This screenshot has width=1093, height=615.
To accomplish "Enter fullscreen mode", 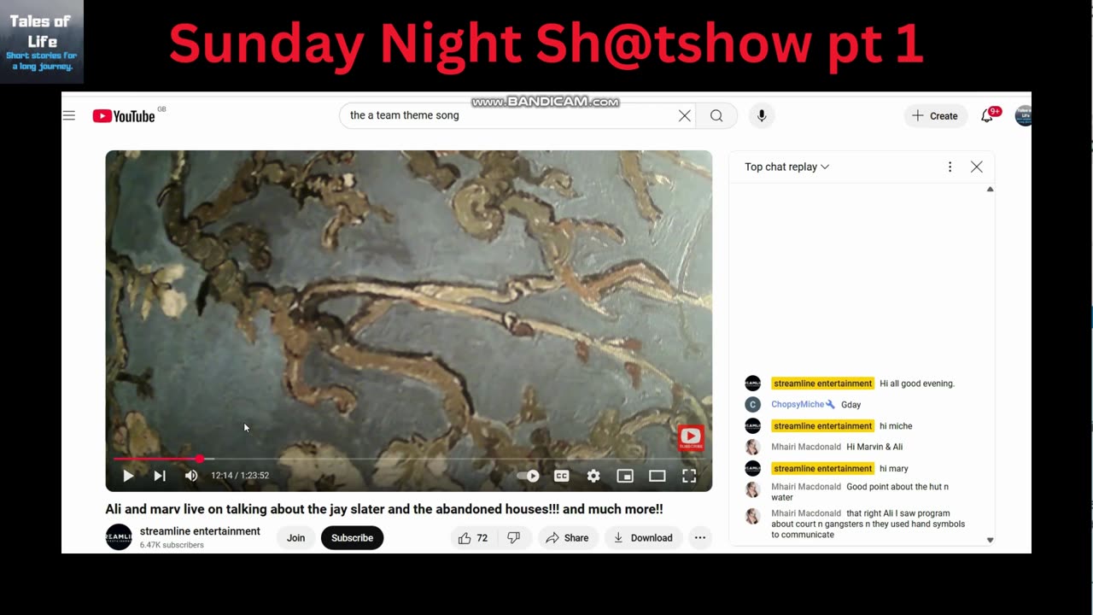I will coord(689,476).
